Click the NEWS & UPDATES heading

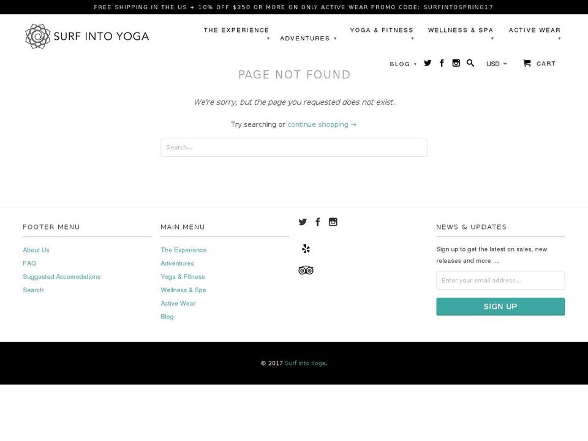(x=471, y=227)
